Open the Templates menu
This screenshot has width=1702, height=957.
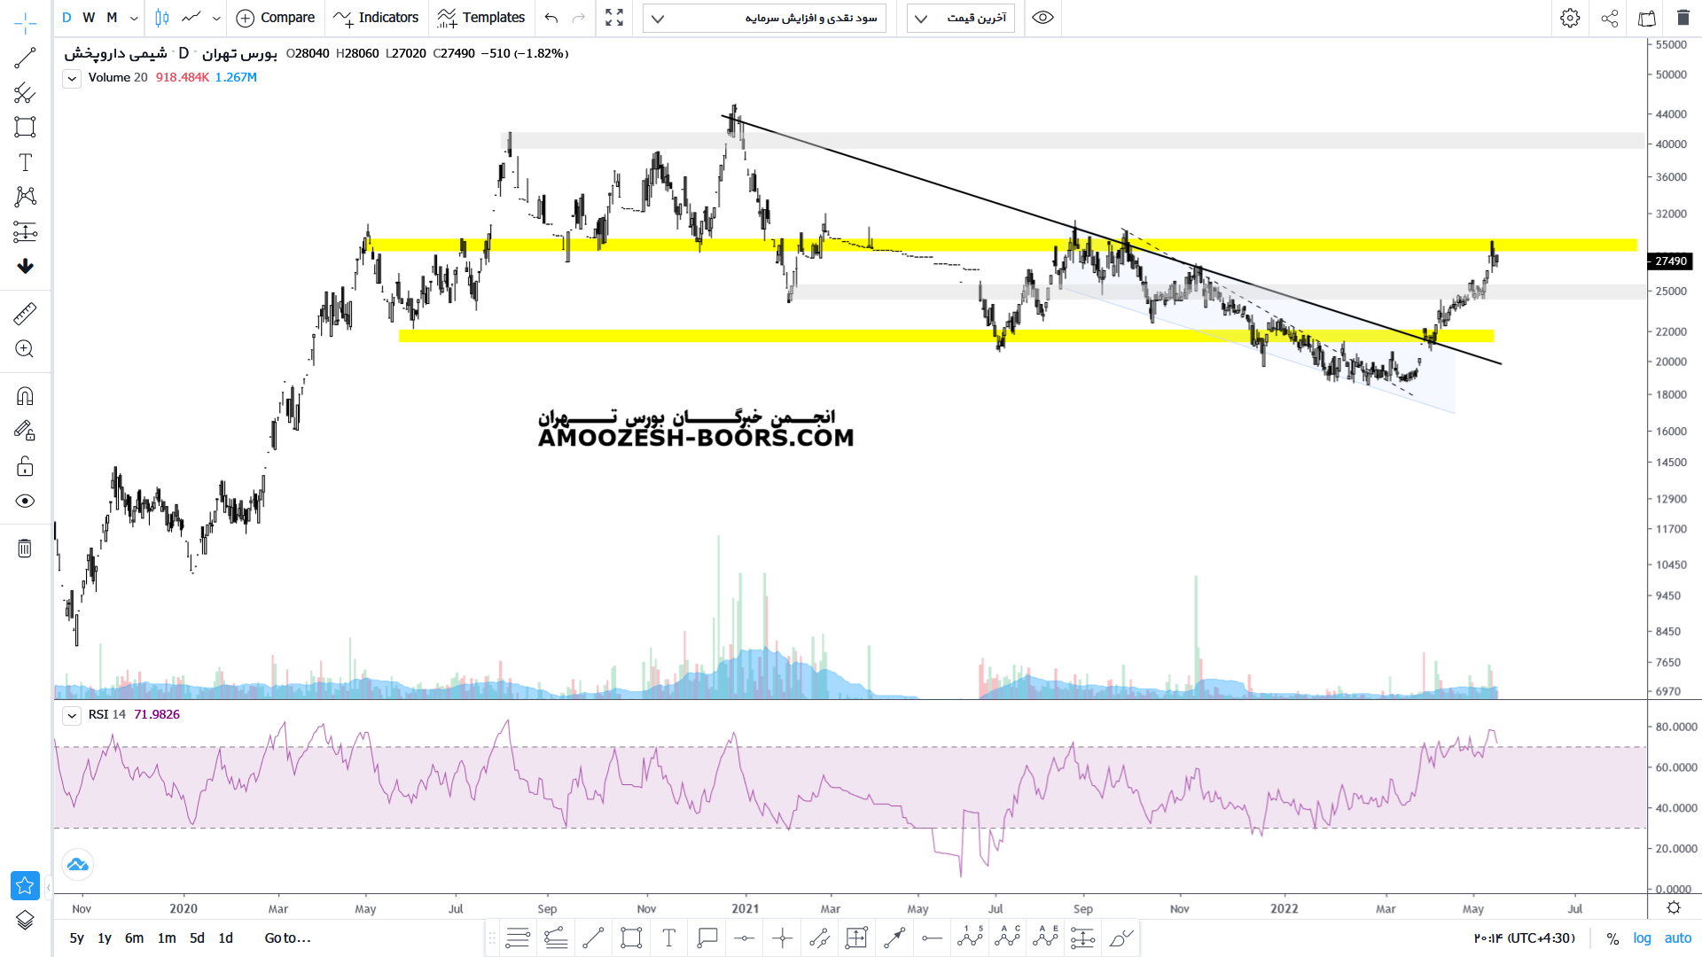coord(481,18)
